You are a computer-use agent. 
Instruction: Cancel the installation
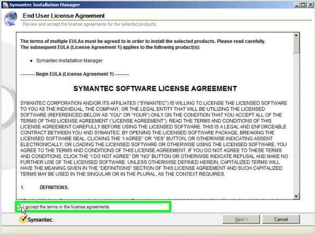pyautogui.click(x=281, y=219)
